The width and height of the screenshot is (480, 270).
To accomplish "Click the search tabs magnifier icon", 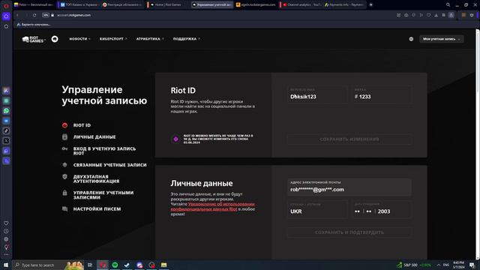I will 448,5.
